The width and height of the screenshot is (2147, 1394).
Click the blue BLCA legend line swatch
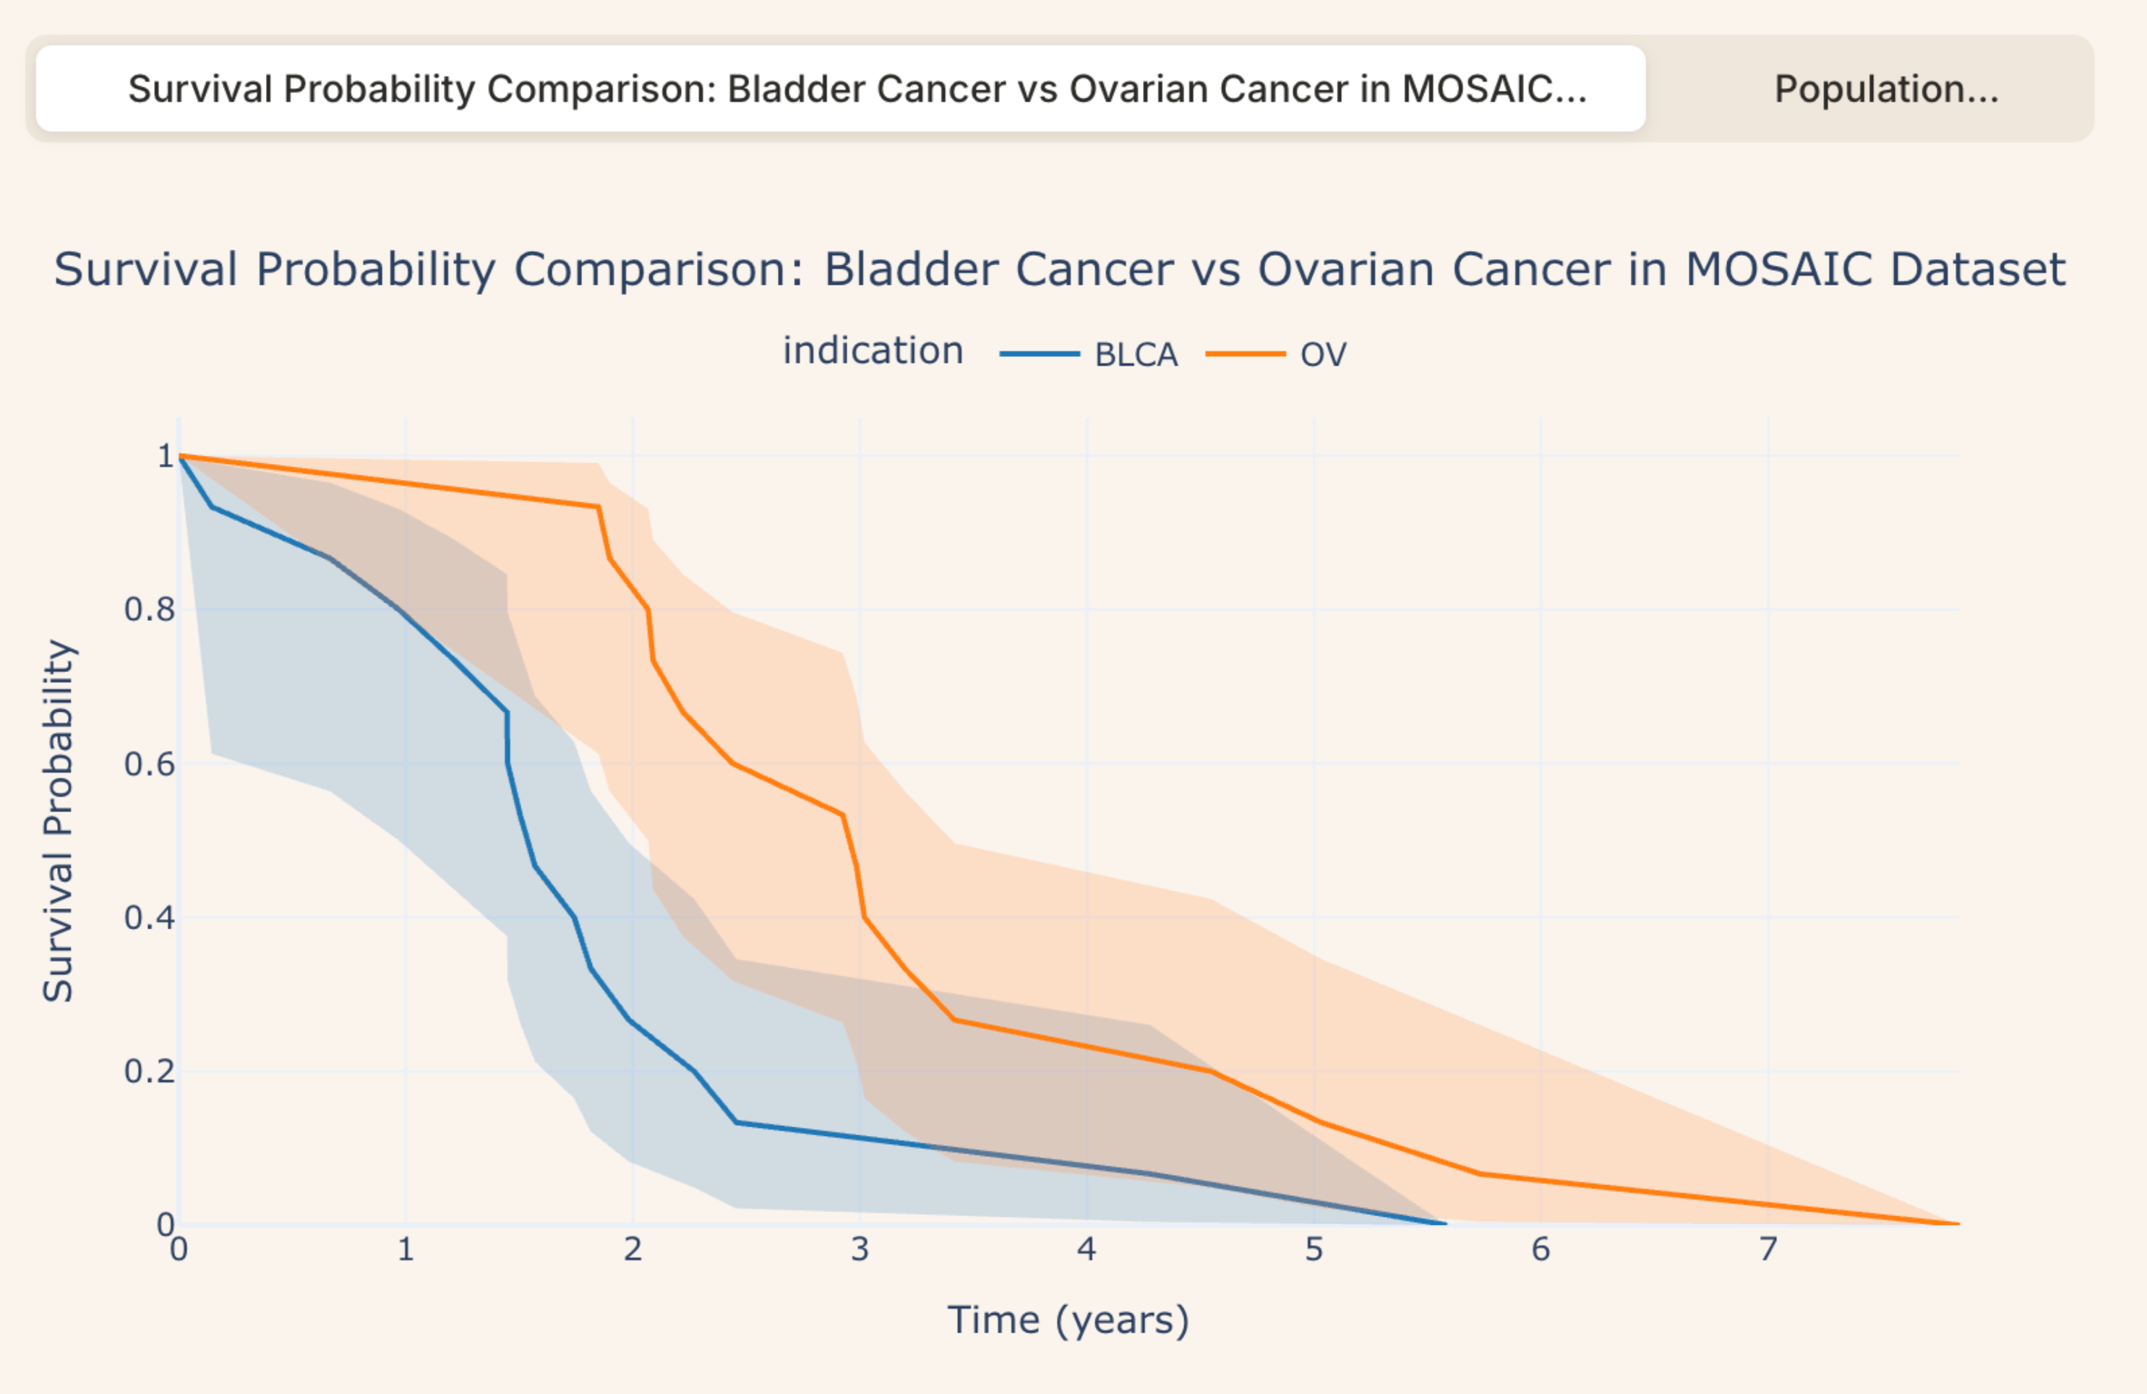point(1040,354)
